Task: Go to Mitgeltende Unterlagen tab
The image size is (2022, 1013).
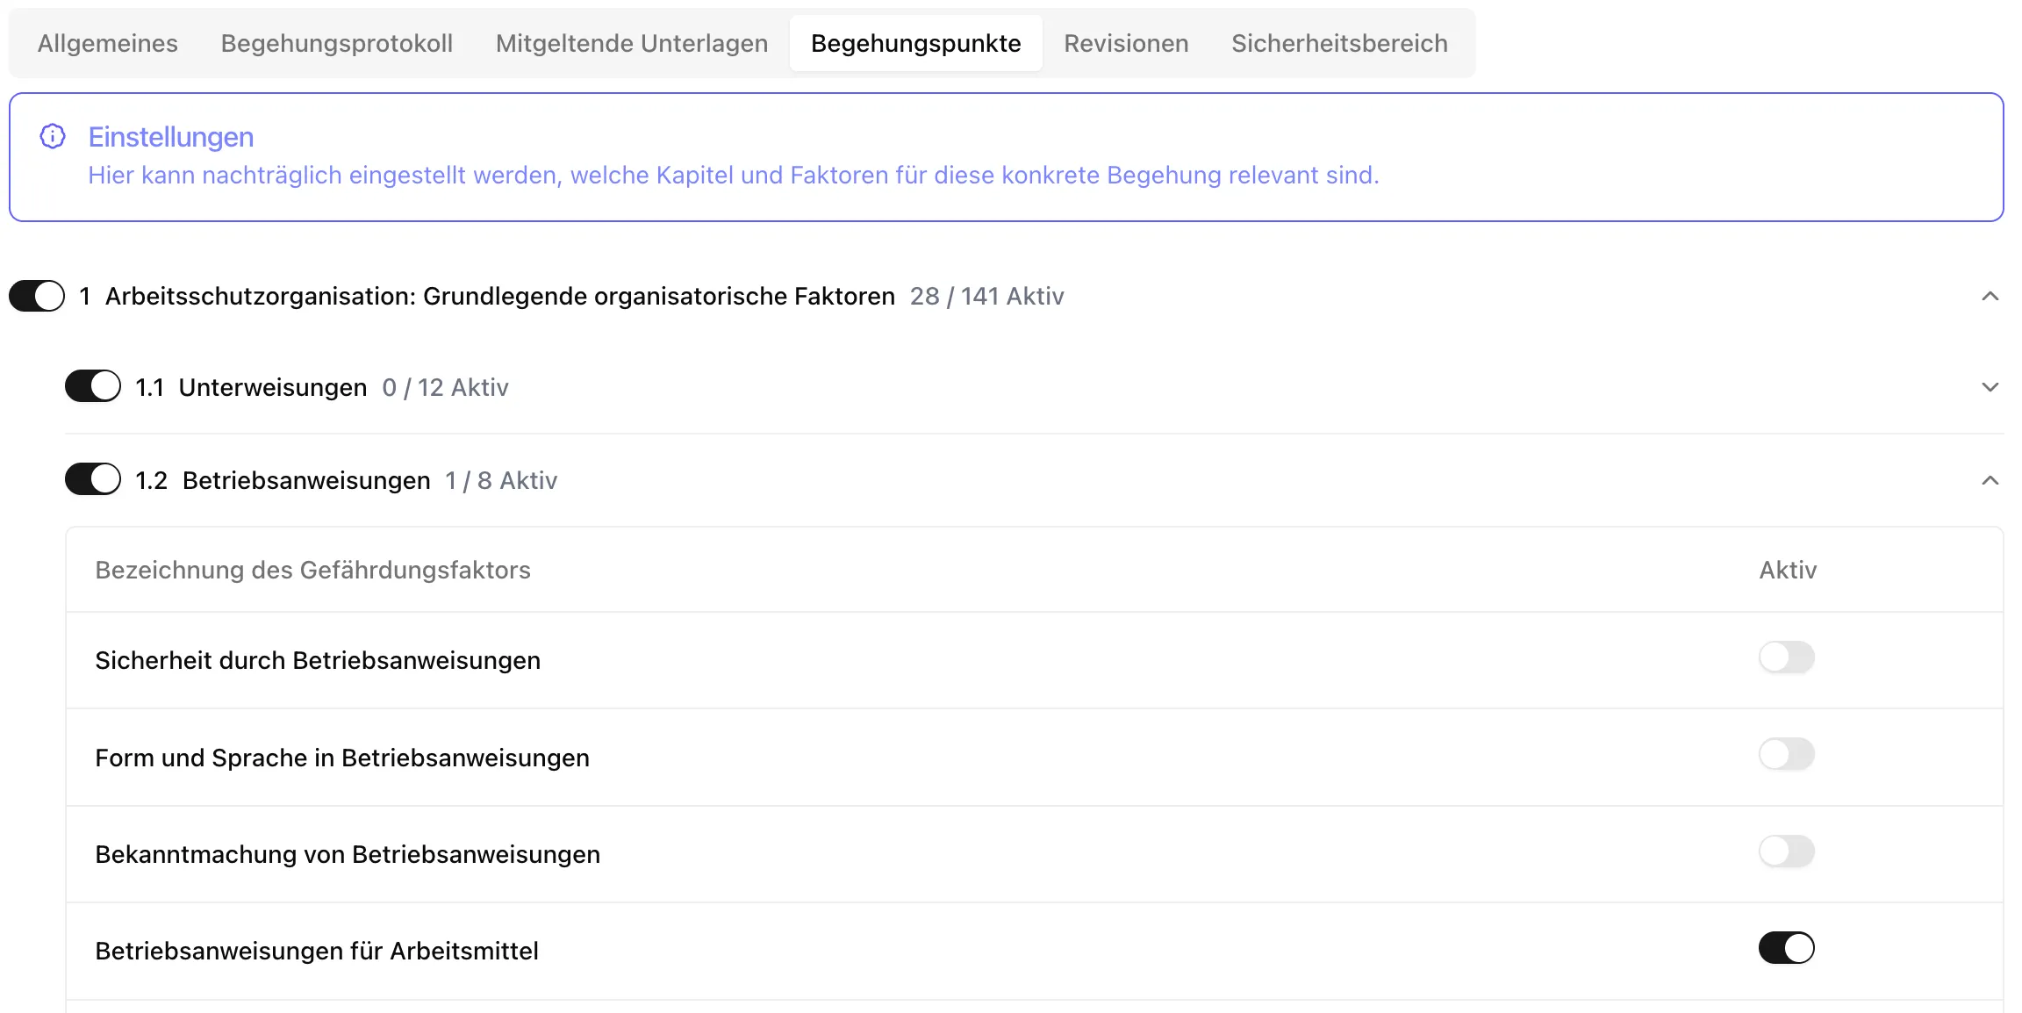Action: [632, 43]
